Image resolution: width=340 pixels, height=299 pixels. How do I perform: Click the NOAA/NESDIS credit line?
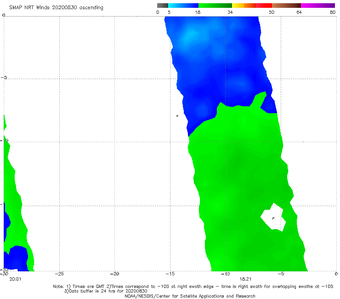190,296
